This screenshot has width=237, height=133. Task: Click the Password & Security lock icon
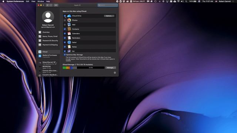tap(40, 41)
